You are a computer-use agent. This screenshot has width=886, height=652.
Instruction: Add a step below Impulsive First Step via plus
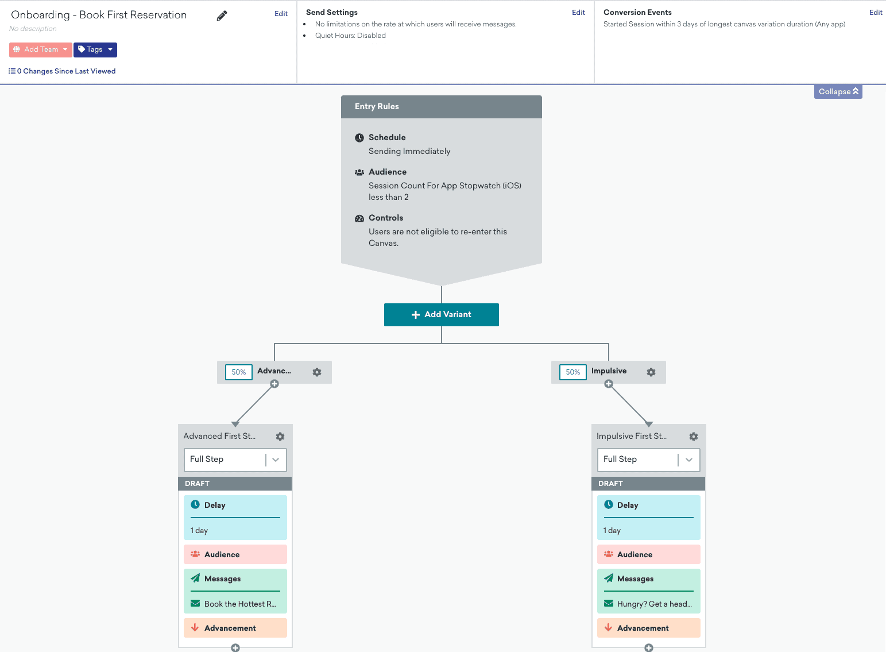(648, 647)
